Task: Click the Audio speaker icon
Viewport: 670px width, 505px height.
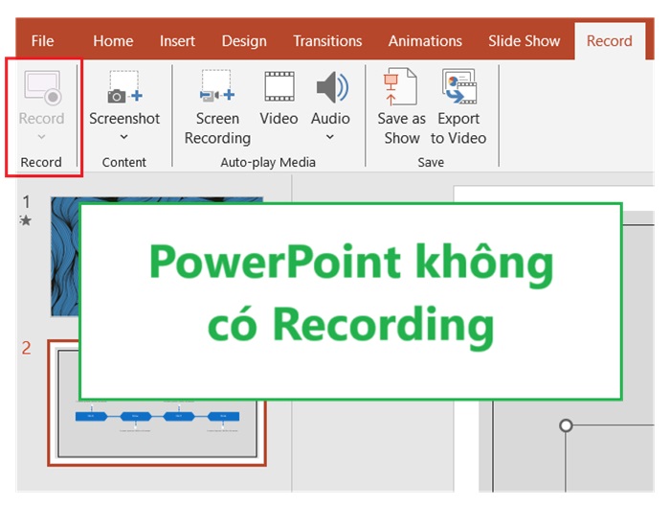Action: pos(332,87)
